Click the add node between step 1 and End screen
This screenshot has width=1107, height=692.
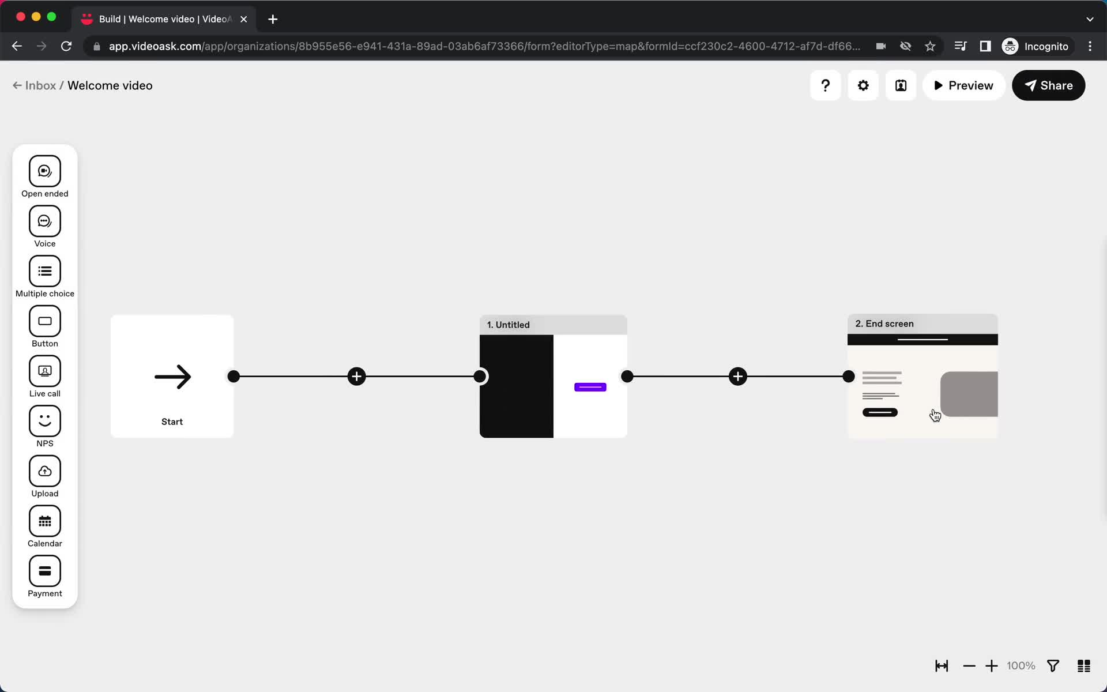click(x=736, y=377)
